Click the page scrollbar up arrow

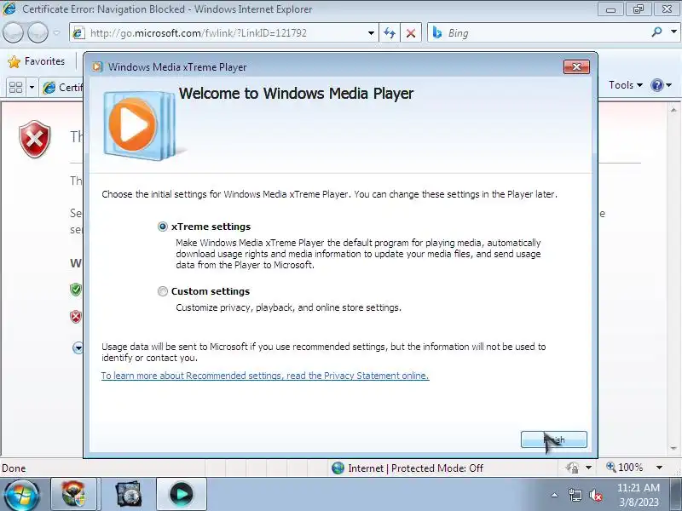point(673,110)
